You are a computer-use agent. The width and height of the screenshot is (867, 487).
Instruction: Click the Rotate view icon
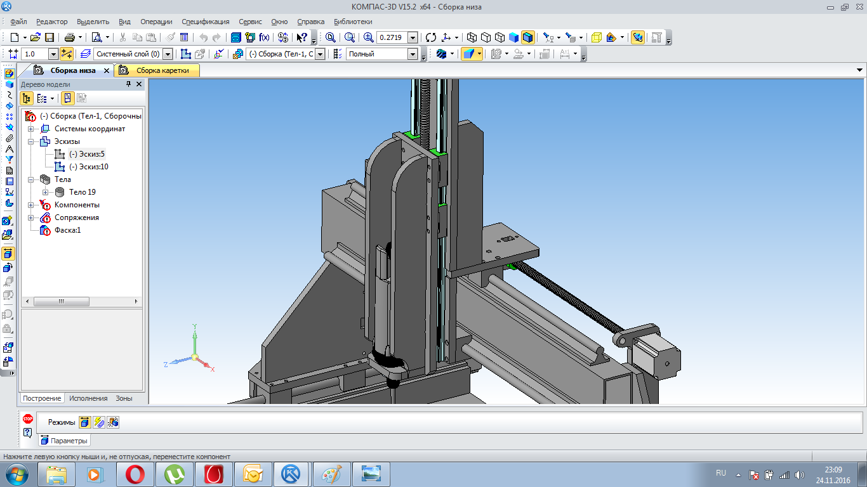[x=431, y=37]
